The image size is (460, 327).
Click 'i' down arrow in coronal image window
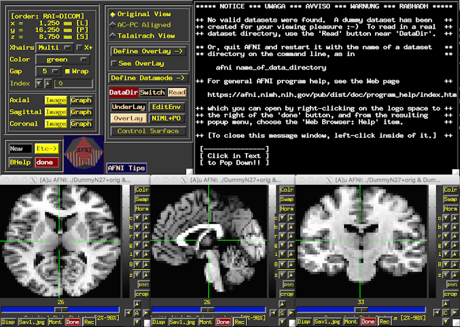coord(446,254)
